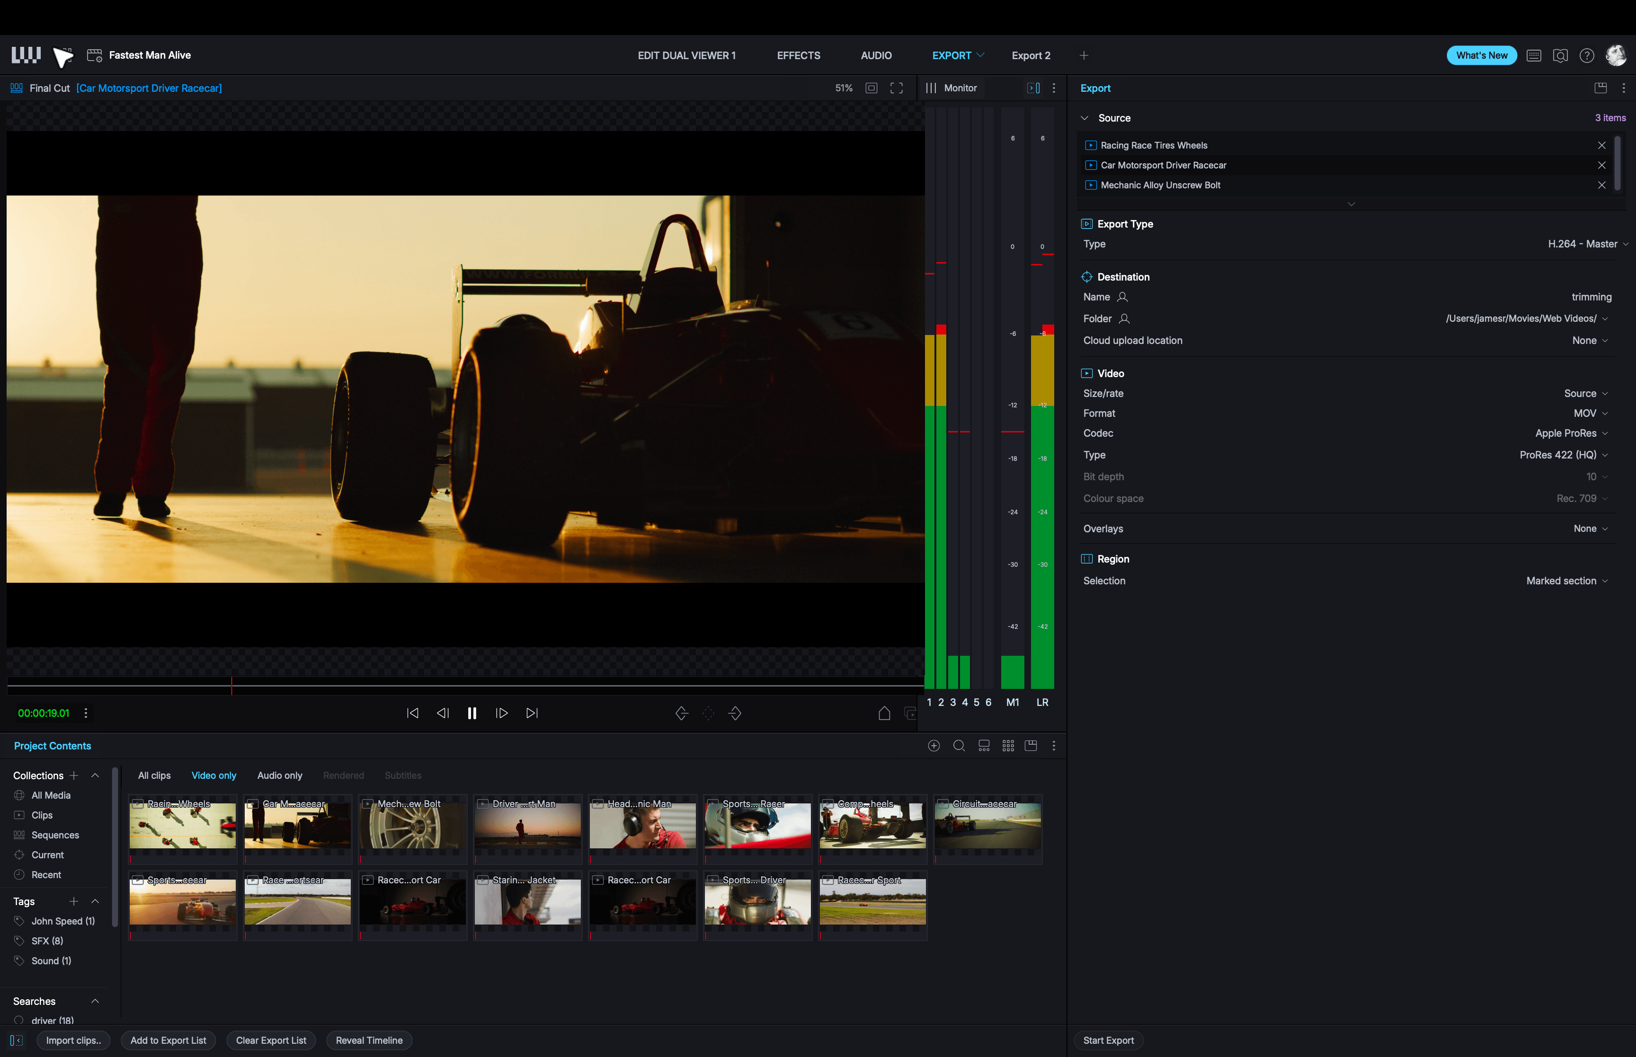The image size is (1636, 1057).
Task: Open the Format MOV dropdown
Action: pos(1590,413)
